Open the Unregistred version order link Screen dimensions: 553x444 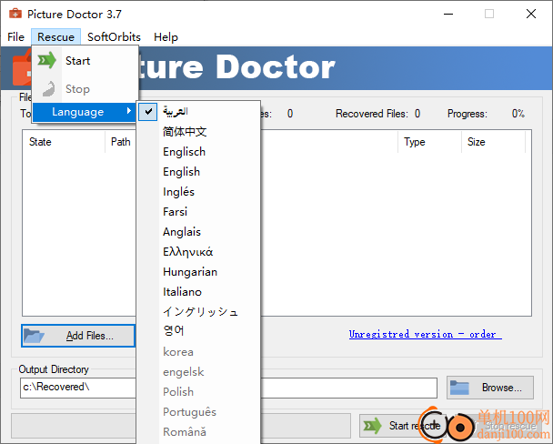[426, 334]
